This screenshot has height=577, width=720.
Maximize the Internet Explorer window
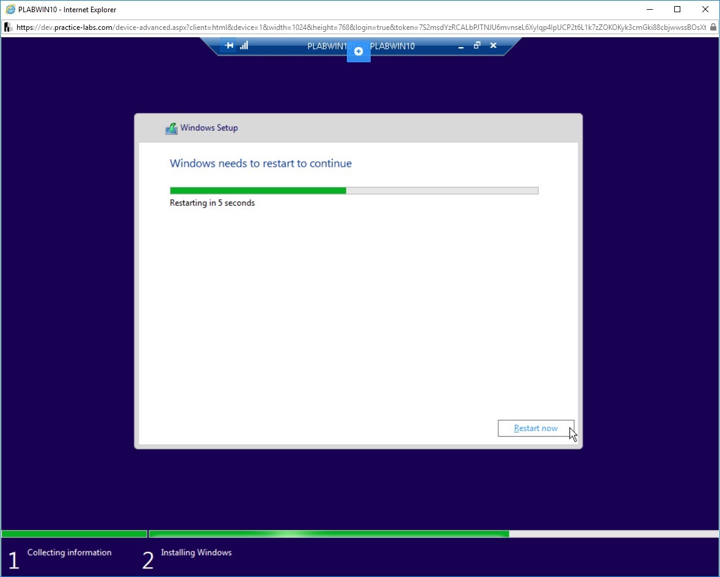[677, 9]
